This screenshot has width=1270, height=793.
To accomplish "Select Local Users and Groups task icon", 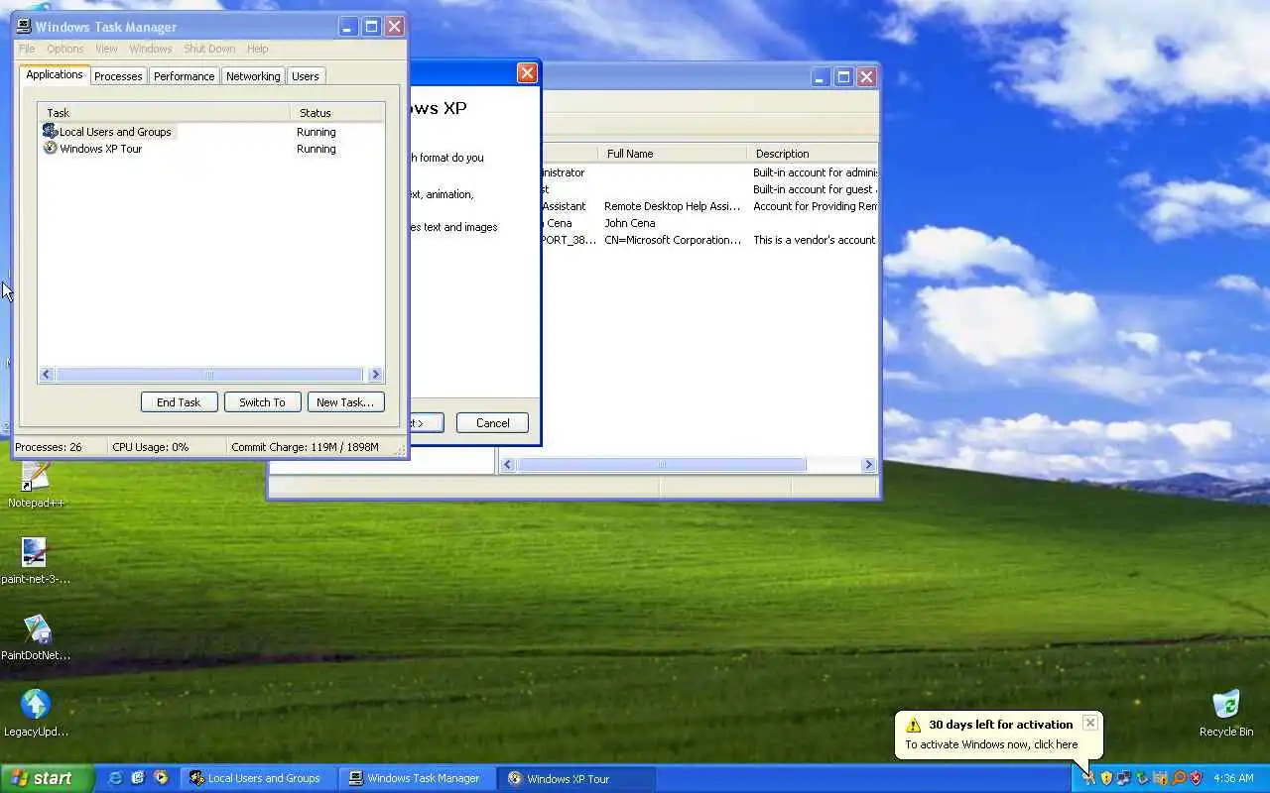I will tap(50, 131).
